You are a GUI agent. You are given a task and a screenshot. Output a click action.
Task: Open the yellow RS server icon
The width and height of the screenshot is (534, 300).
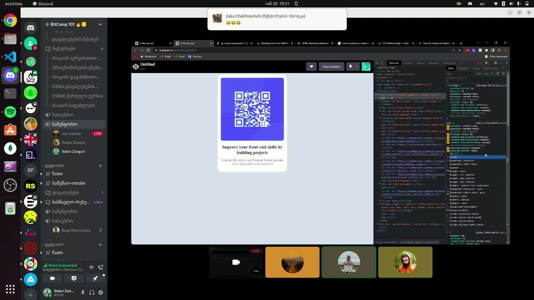(x=30, y=186)
